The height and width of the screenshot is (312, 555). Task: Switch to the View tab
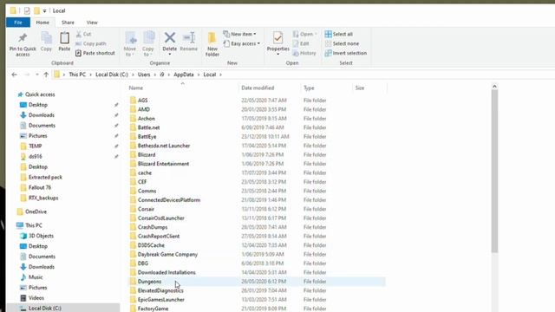[92, 23]
